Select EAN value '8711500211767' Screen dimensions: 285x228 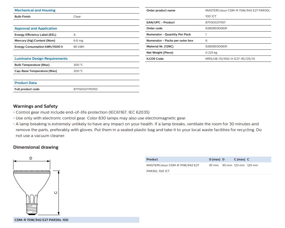pos(215,22)
